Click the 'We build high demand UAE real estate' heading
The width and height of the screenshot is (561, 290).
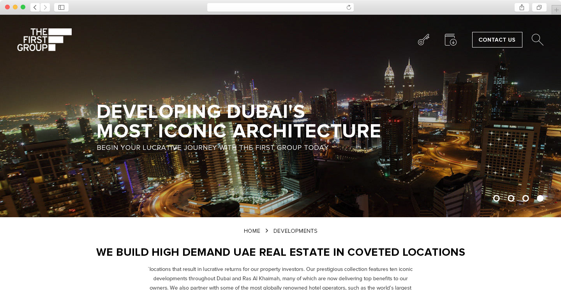point(280,252)
